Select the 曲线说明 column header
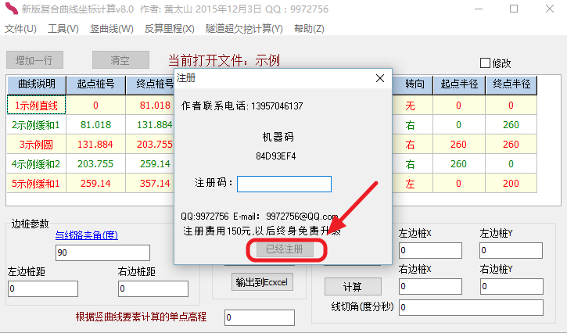The height and width of the screenshot is (333, 567). pos(37,85)
